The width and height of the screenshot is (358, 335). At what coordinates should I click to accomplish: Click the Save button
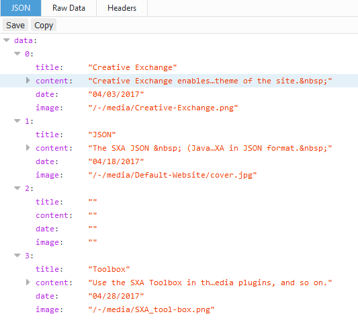tap(15, 25)
